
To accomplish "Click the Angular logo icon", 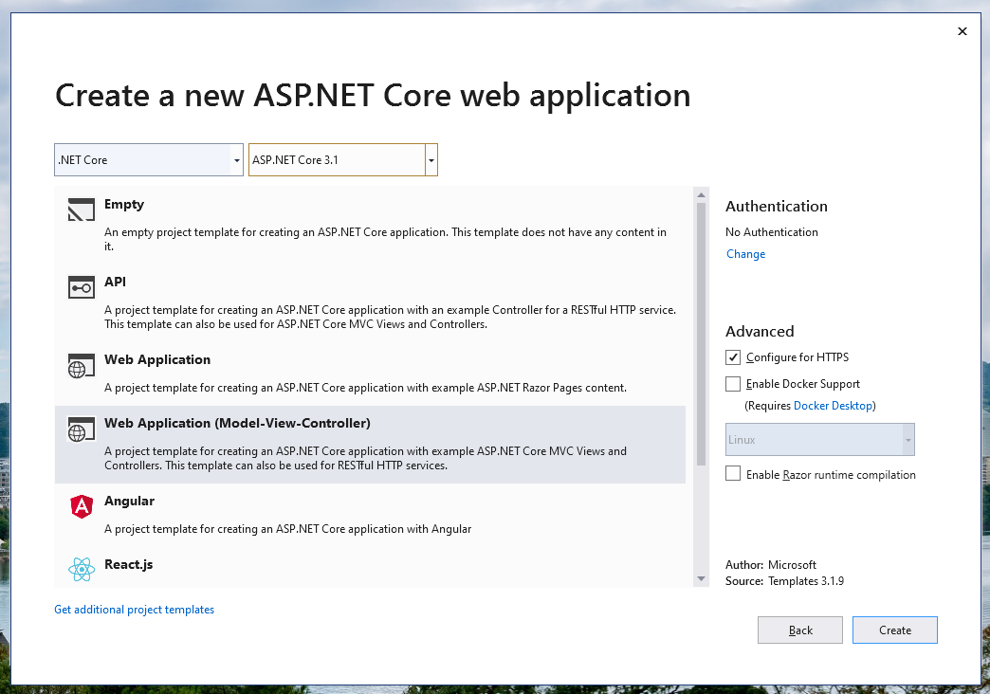I will [x=82, y=506].
